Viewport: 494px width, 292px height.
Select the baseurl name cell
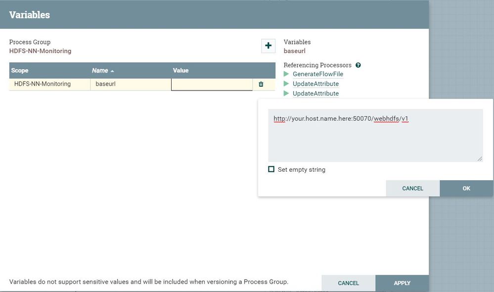coord(131,84)
